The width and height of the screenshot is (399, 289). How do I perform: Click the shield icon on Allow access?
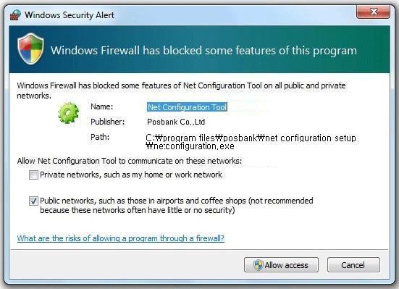point(258,265)
